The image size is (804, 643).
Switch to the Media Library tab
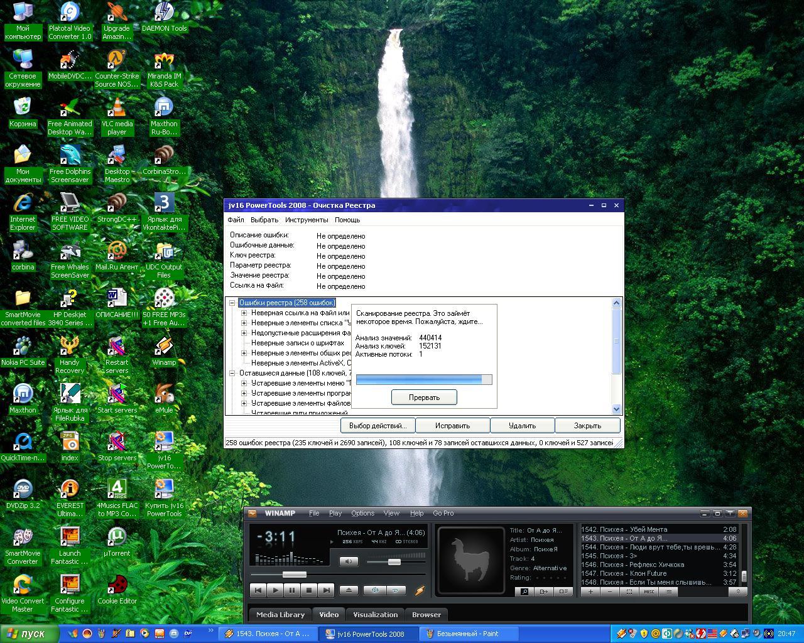[x=280, y=615]
